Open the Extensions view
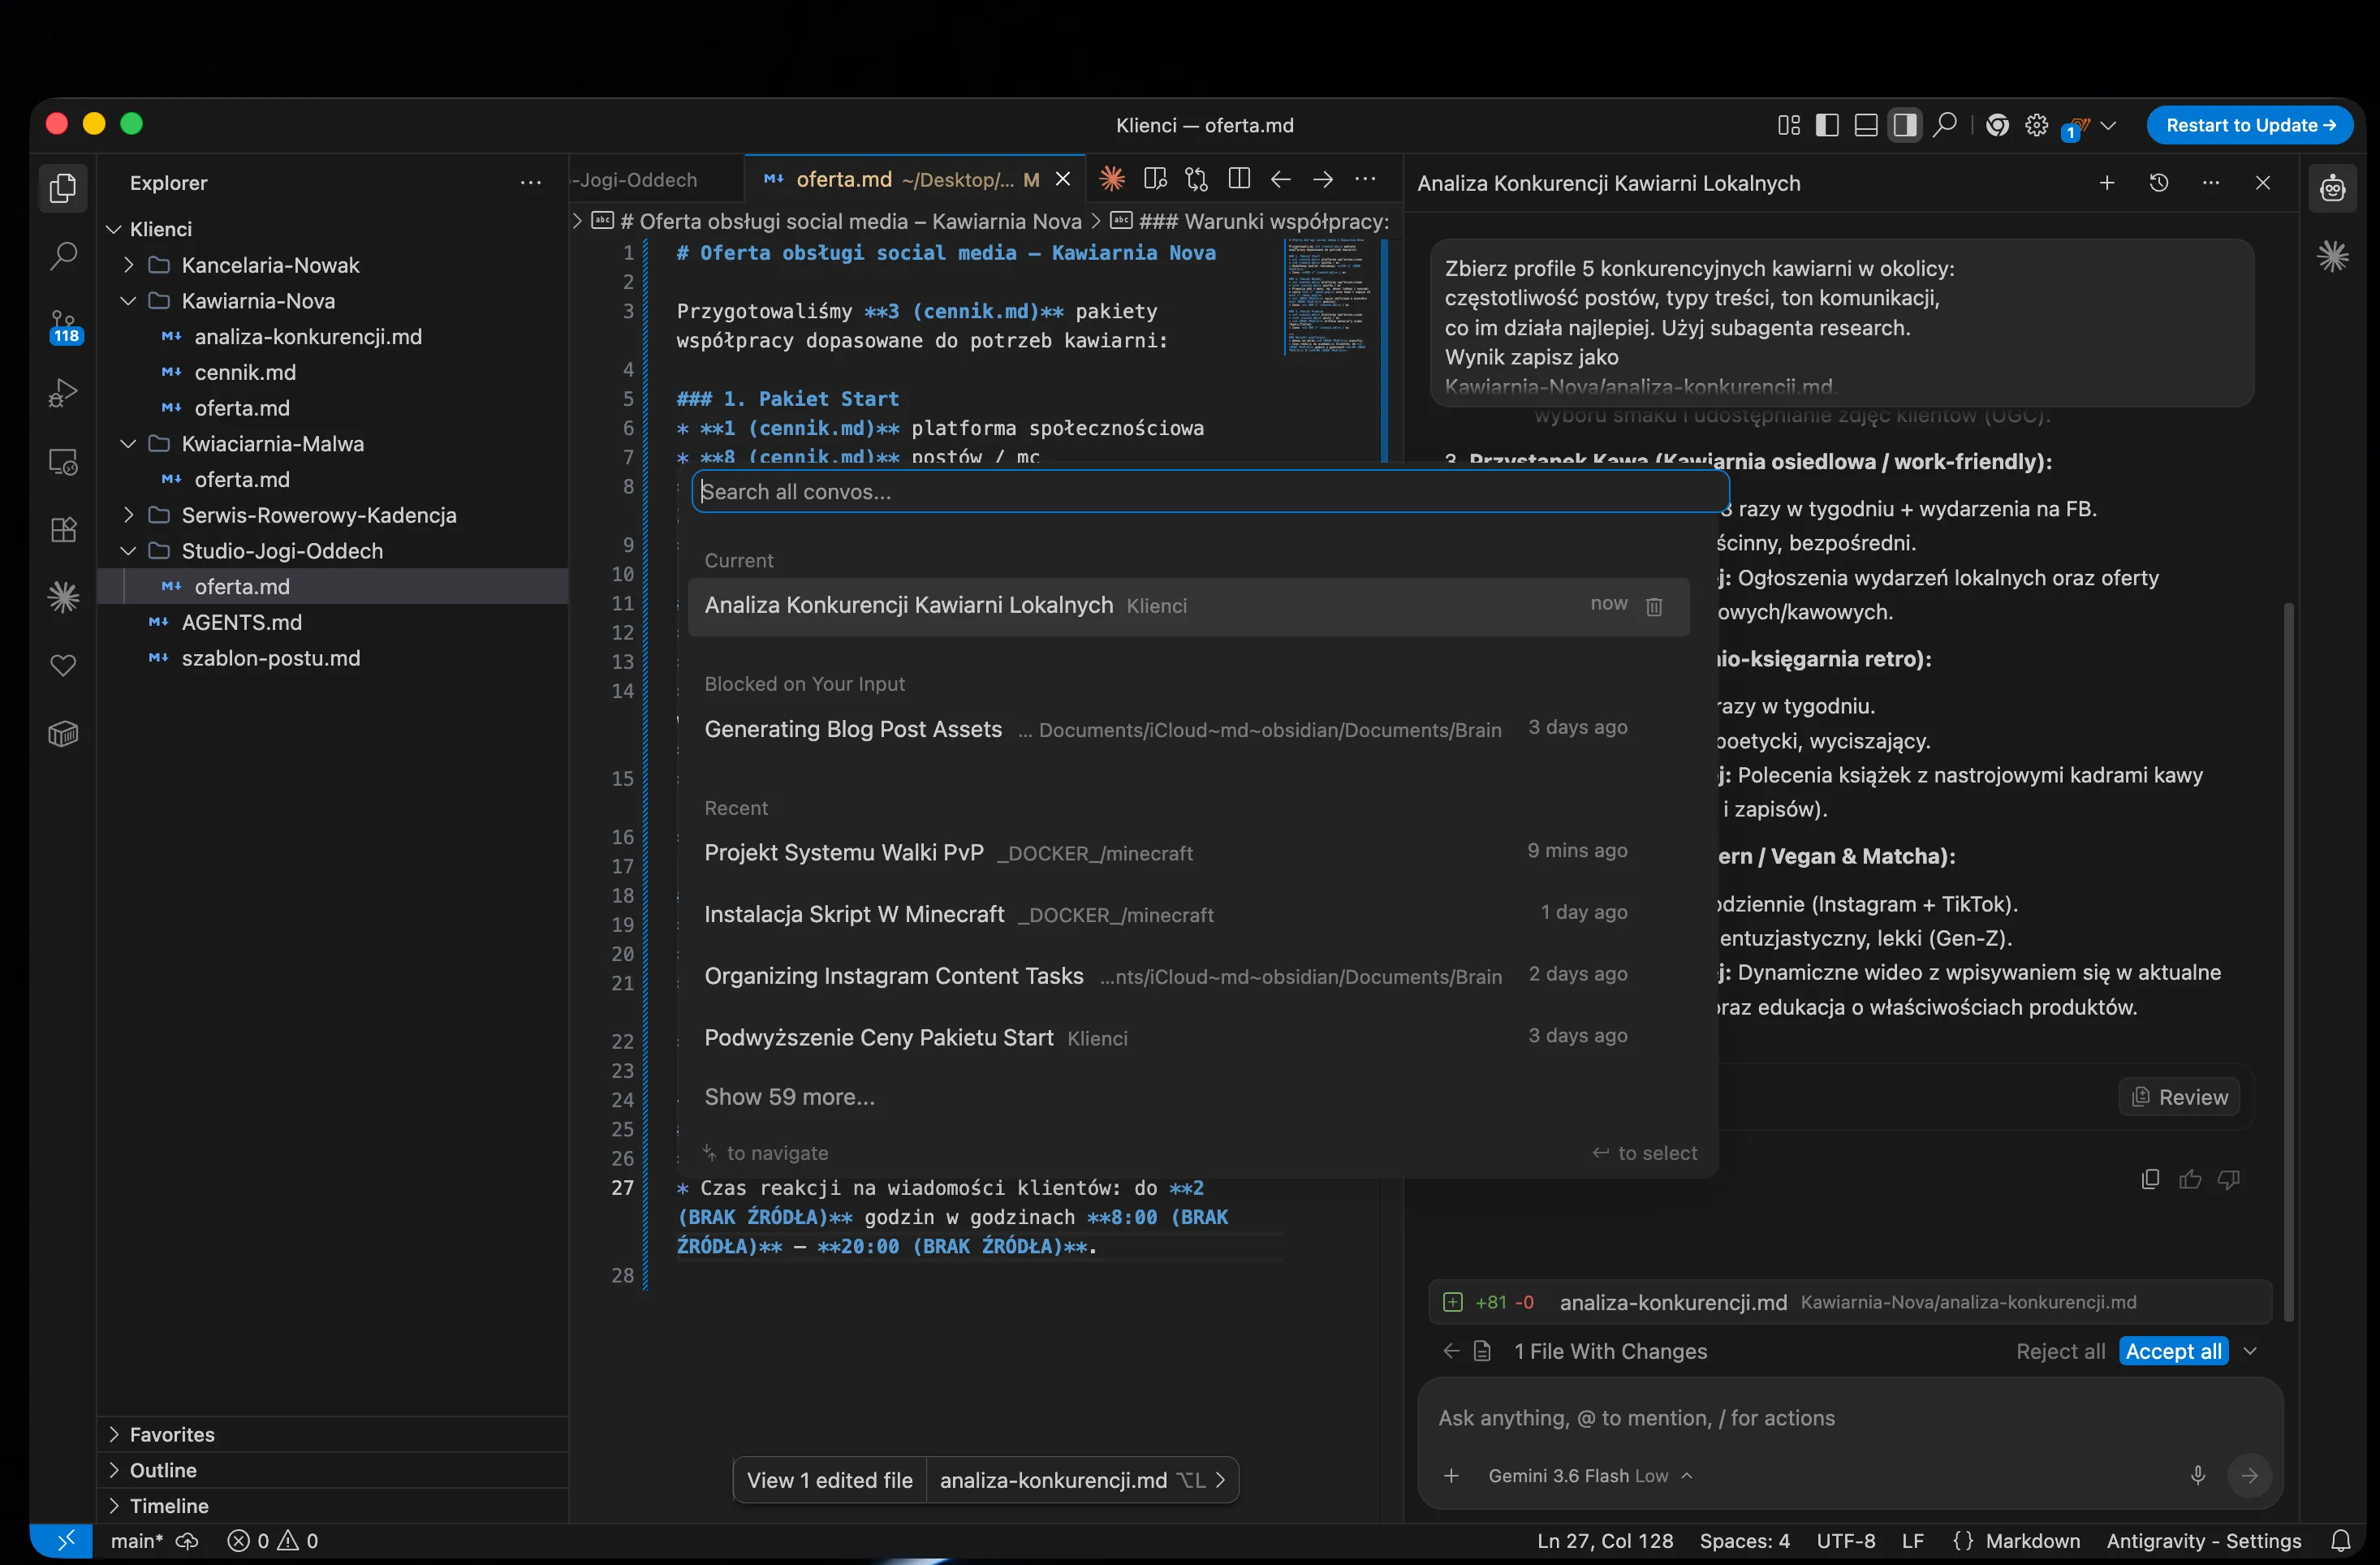2380x1565 pixels. point(63,529)
